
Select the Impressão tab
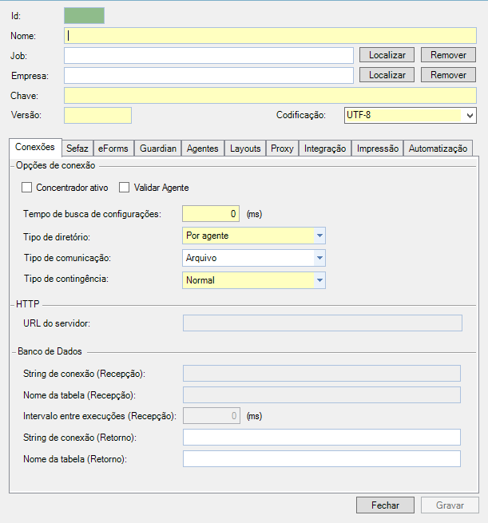pyautogui.click(x=378, y=149)
